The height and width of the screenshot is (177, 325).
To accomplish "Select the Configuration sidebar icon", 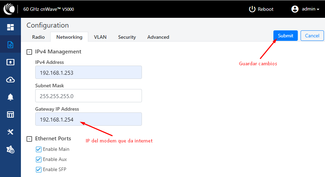I will click(x=10, y=45).
